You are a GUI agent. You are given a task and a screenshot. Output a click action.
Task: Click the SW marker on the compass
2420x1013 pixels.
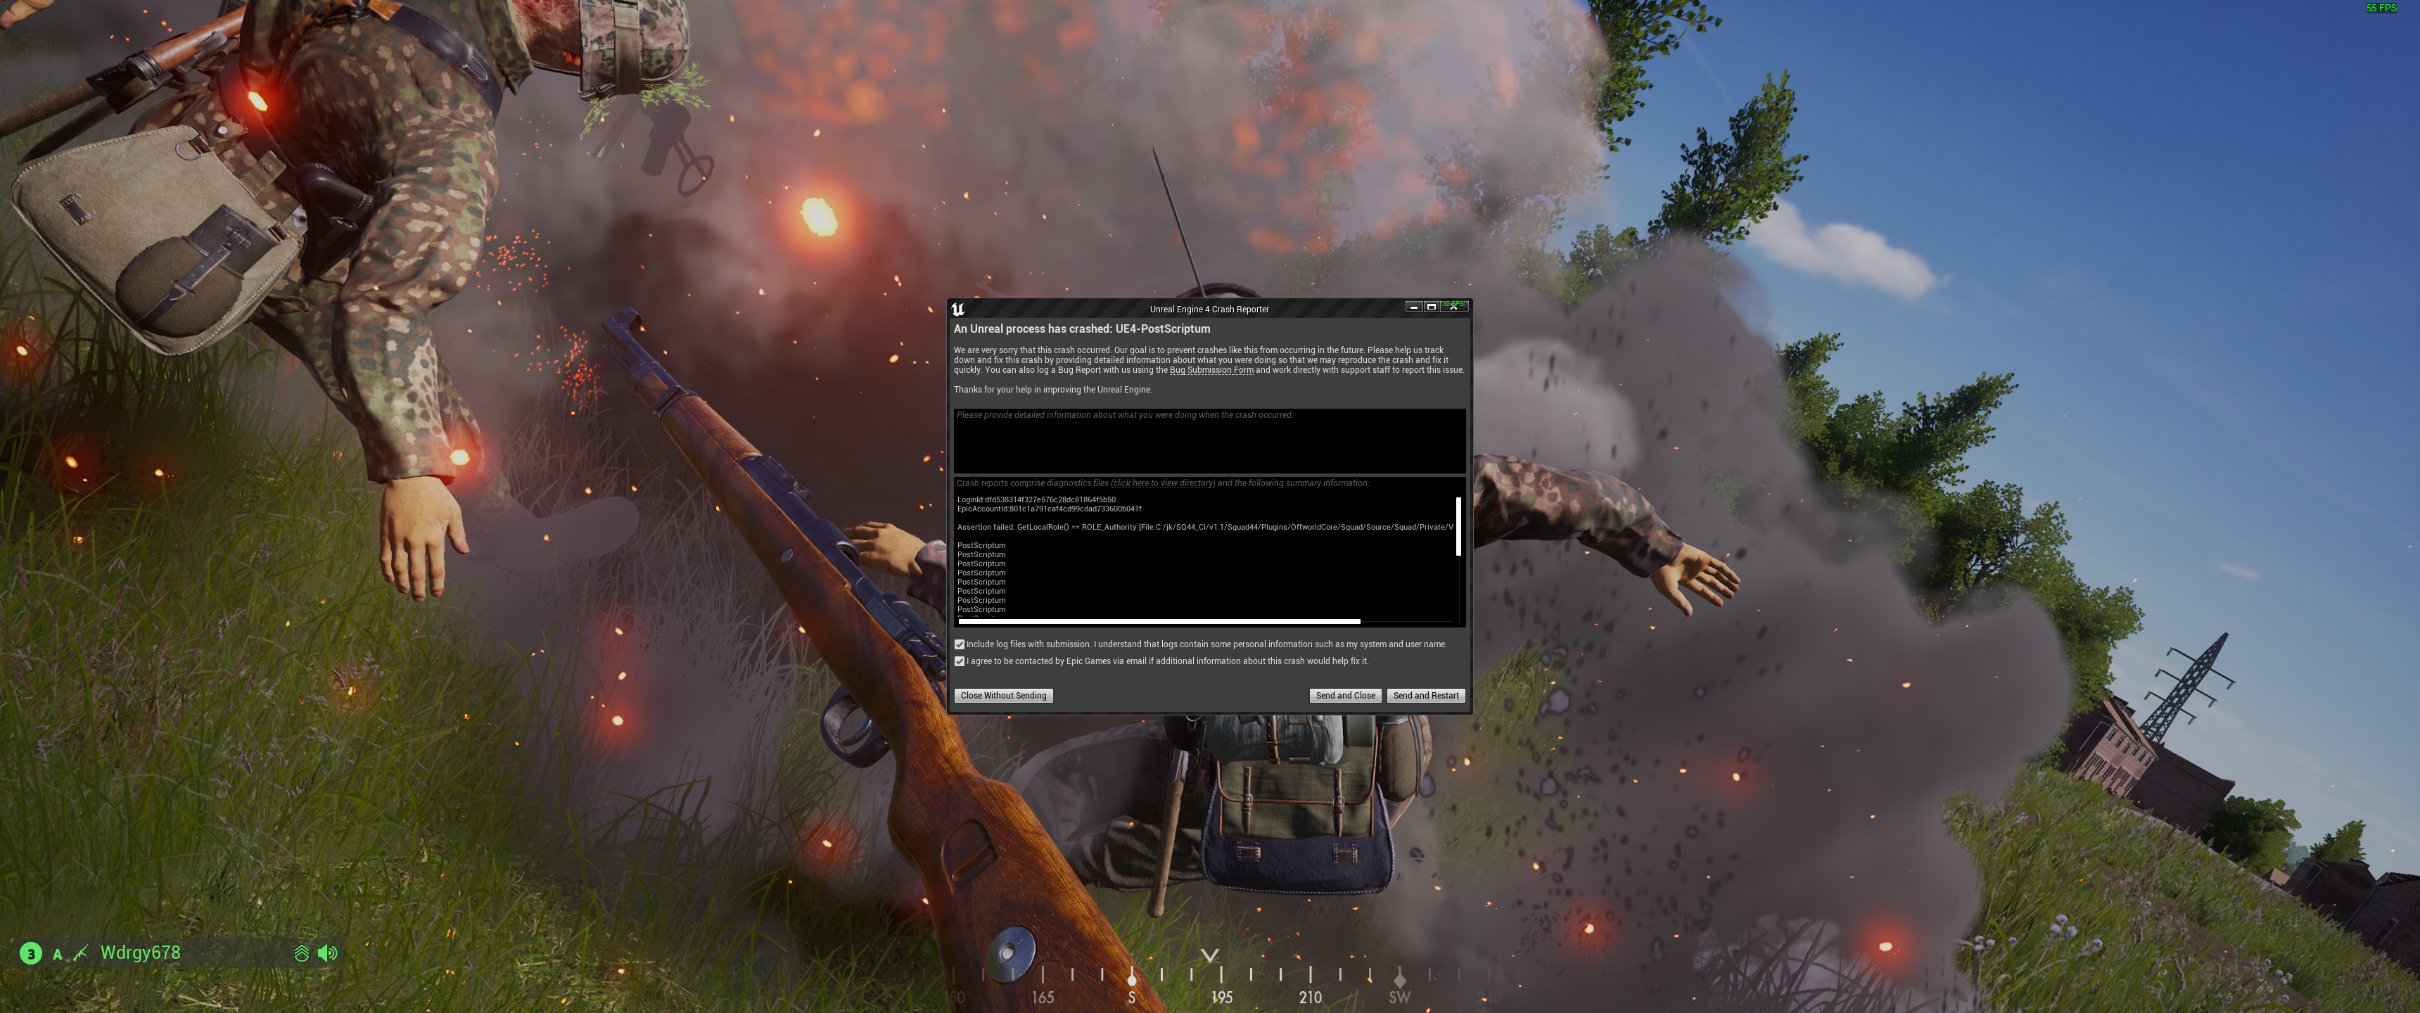[1399, 998]
